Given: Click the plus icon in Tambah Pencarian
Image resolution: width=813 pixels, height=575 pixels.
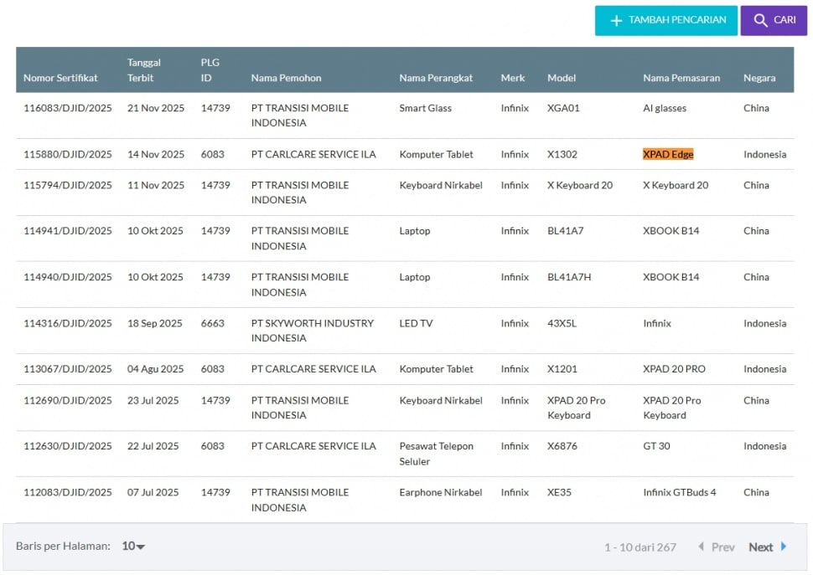Looking at the screenshot, I should (616, 21).
